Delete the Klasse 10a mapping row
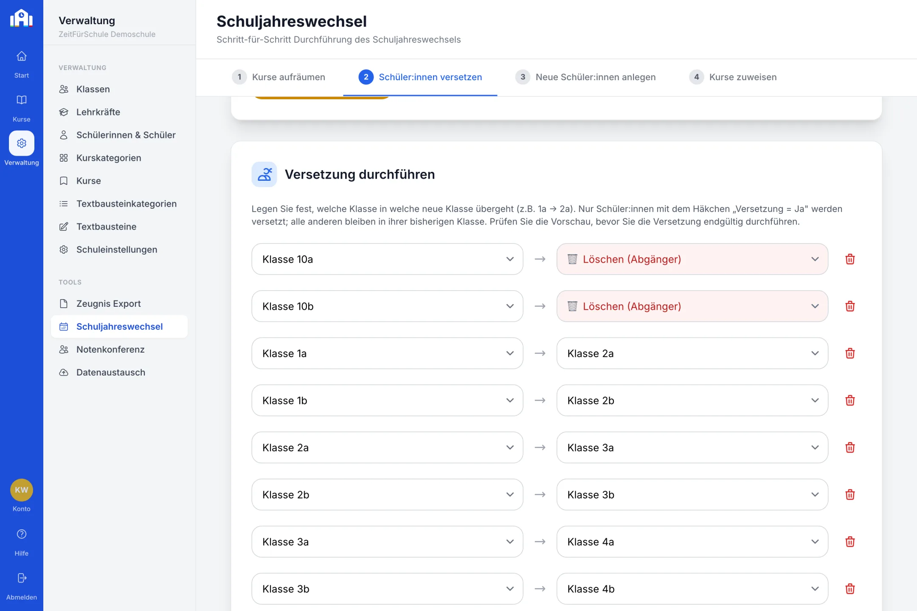 [850, 259]
